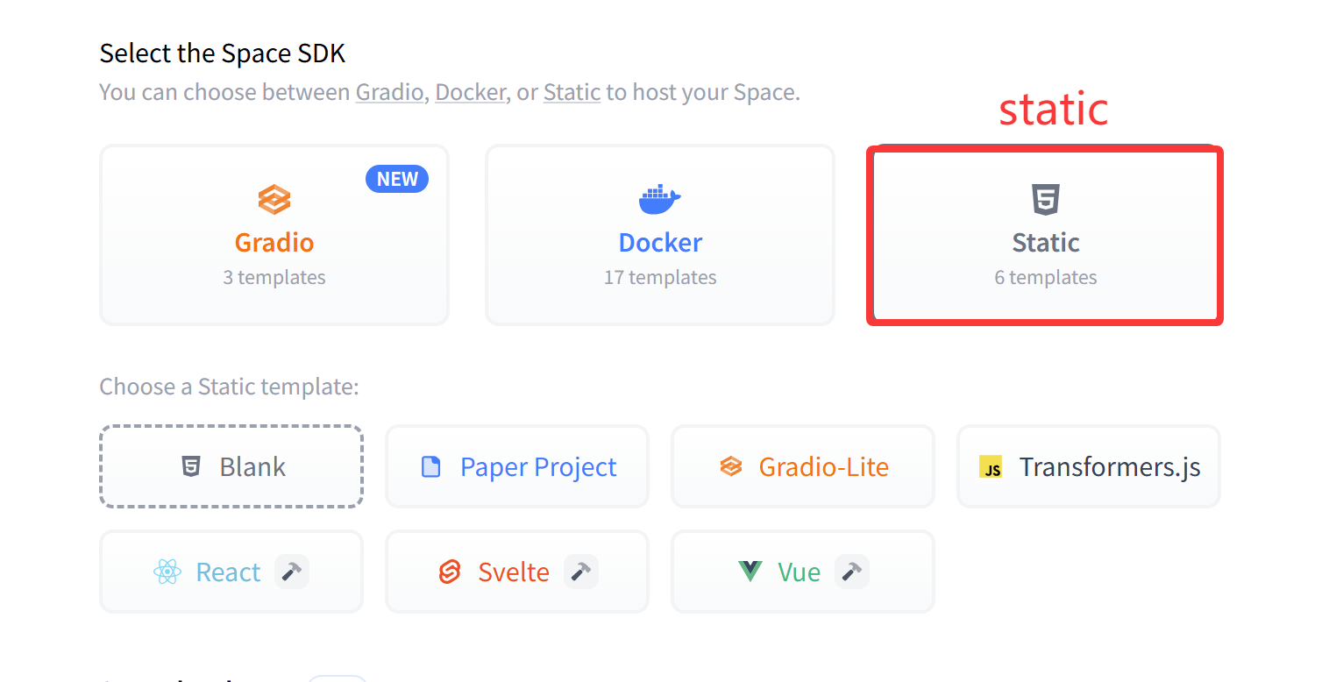Click the hammer icon next to Vue

pyautogui.click(x=851, y=572)
